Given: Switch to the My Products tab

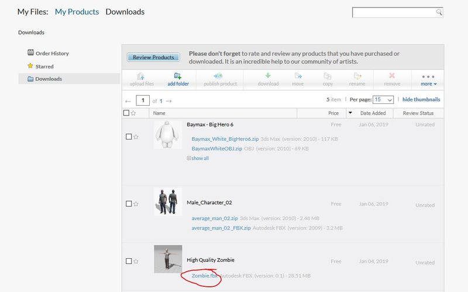Looking at the screenshot, I should (x=77, y=12).
